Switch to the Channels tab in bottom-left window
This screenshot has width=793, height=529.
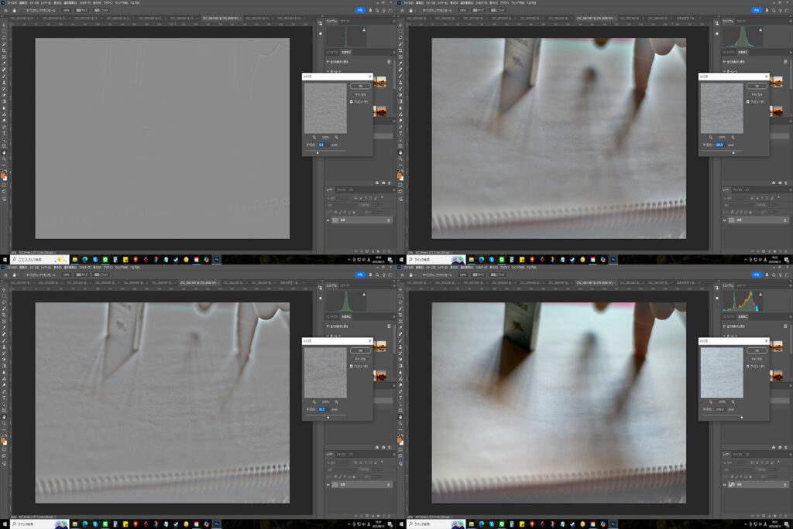pyautogui.click(x=339, y=453)
